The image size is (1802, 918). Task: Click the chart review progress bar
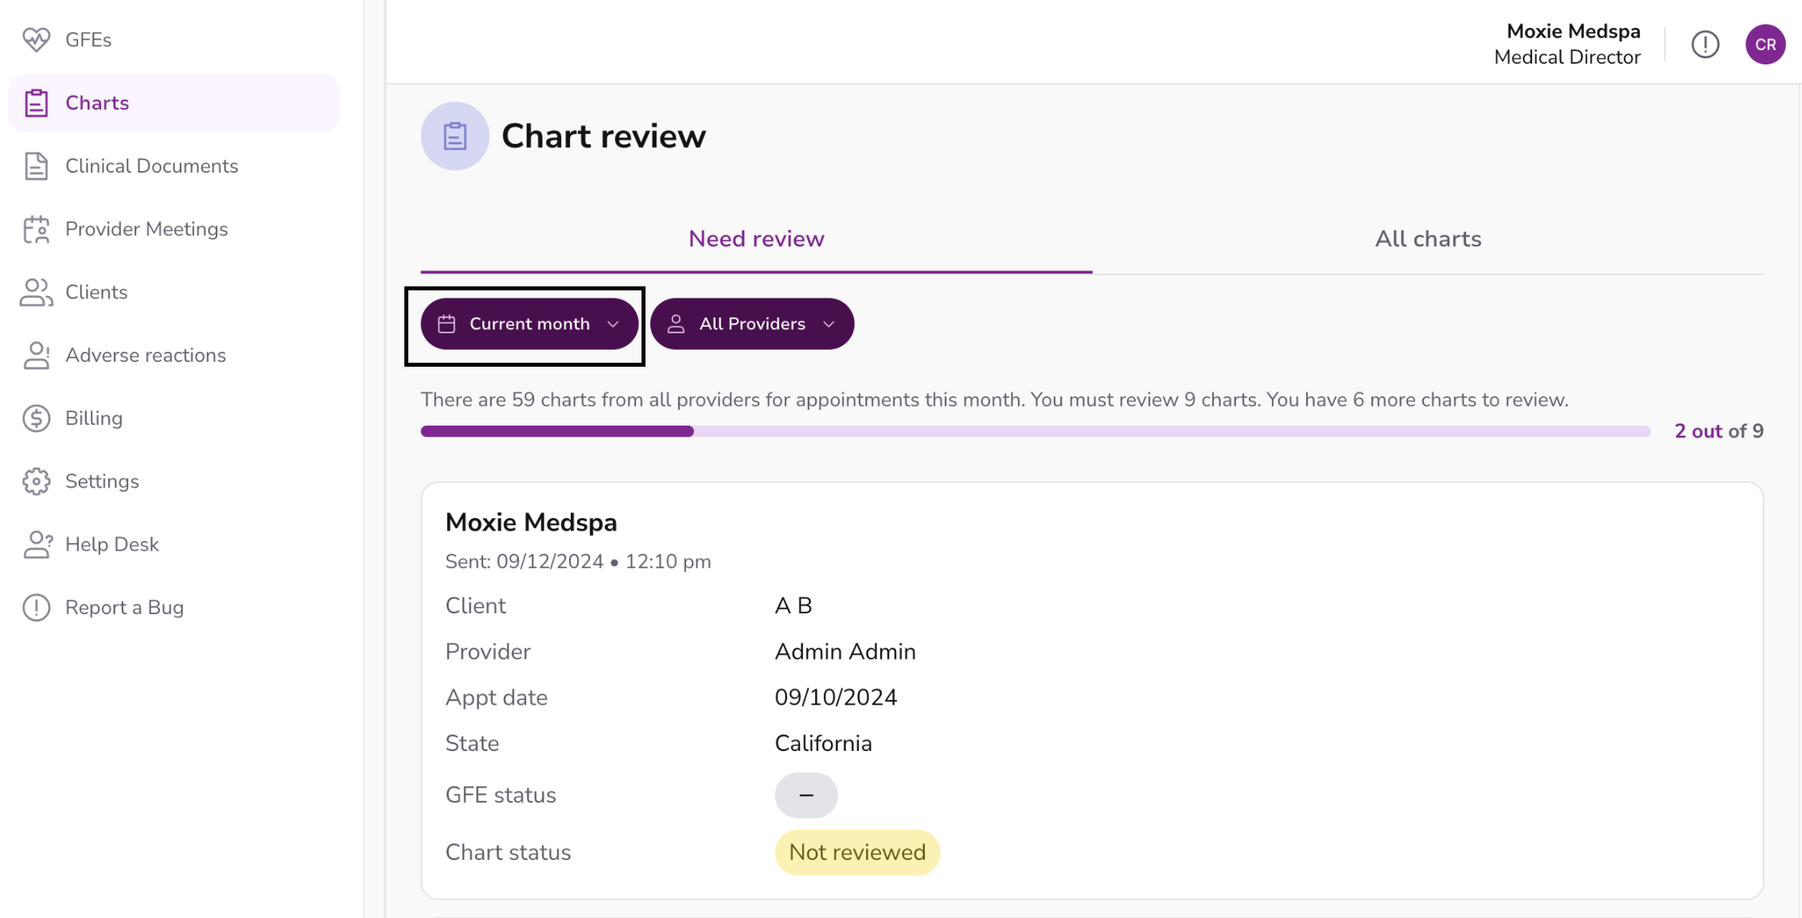pos(1036,431)
